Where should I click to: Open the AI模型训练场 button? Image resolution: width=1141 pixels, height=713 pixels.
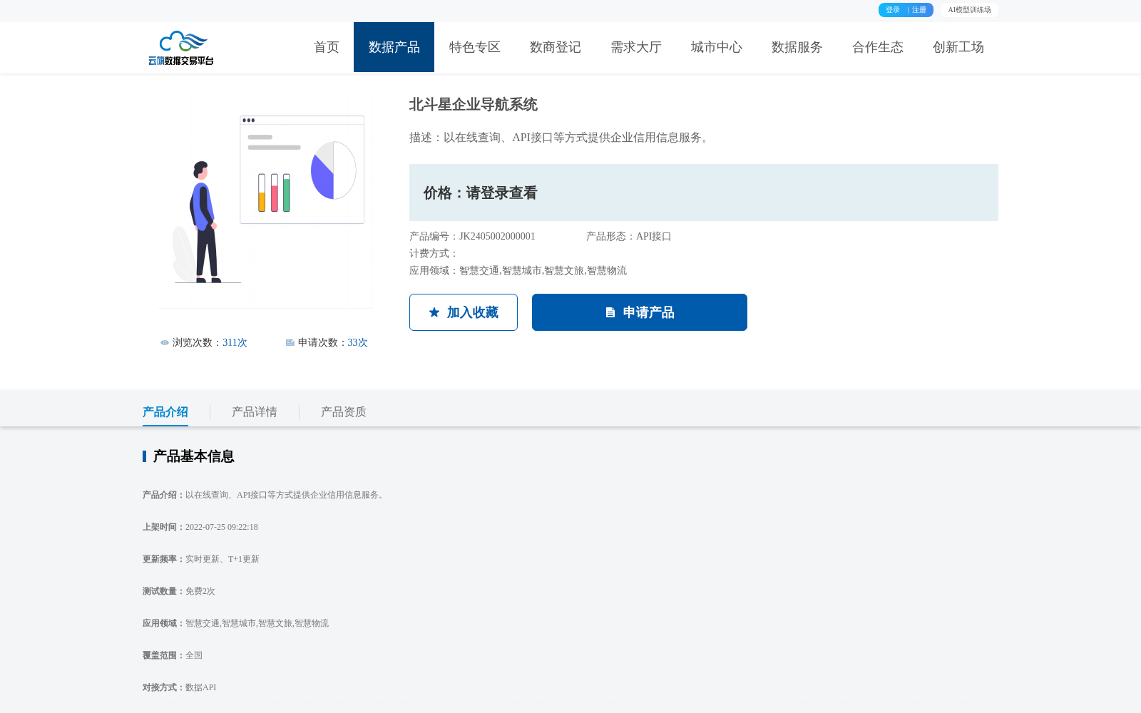point(969,10)
